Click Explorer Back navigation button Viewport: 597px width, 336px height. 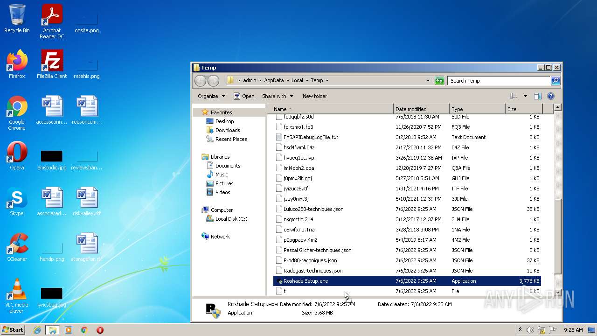click(200, 81)
